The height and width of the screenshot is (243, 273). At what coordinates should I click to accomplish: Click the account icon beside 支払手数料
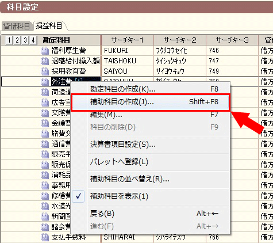45,237
